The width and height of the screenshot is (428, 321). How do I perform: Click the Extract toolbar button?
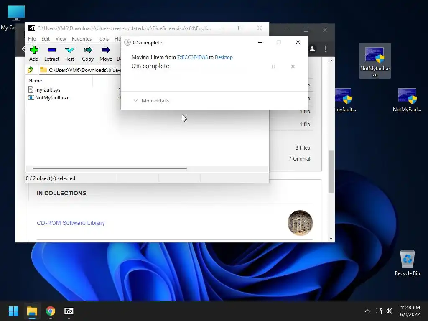51,54
